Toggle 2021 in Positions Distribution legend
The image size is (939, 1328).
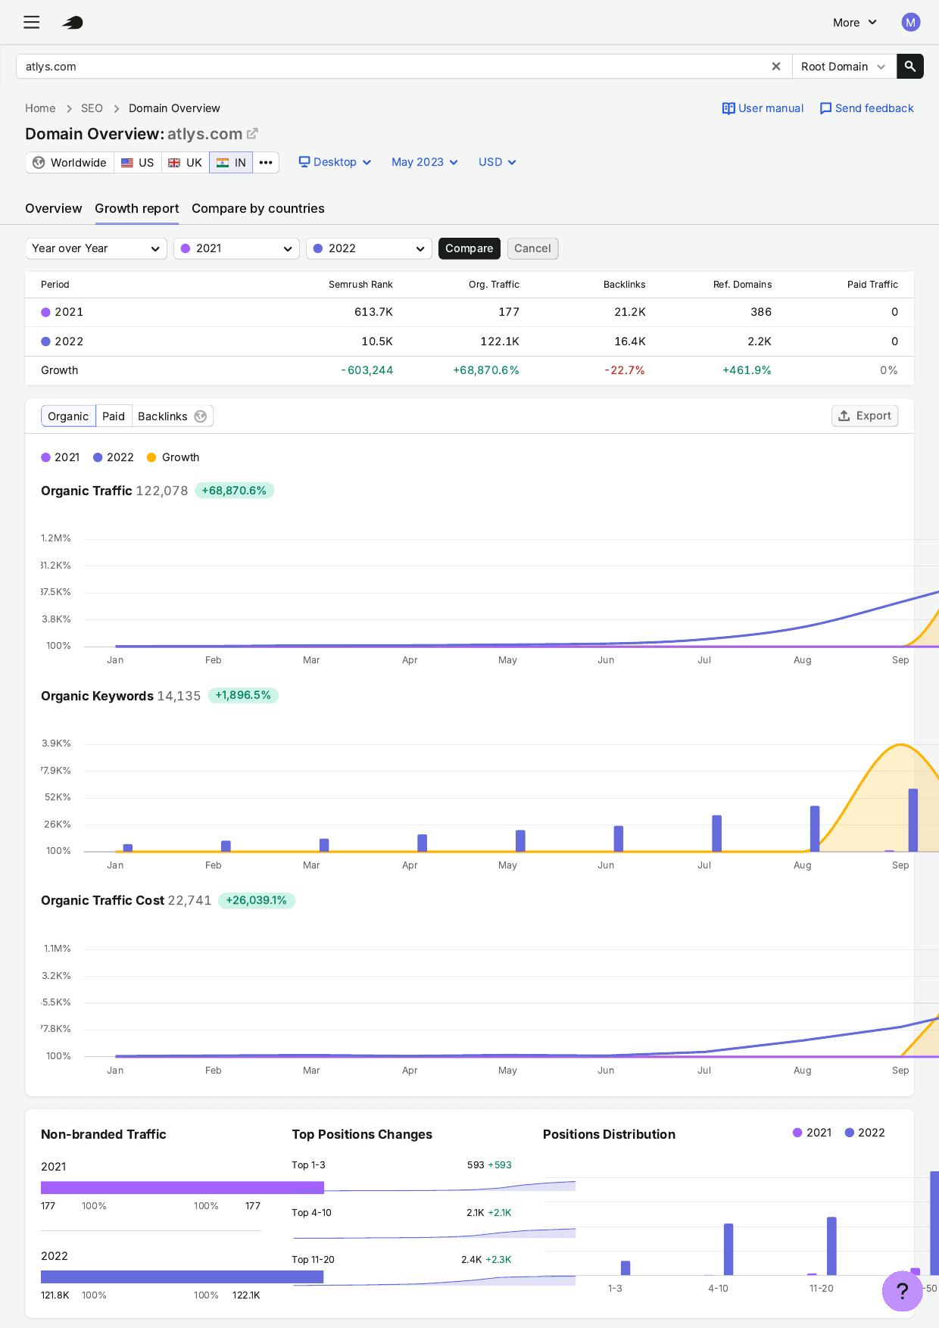pos(812,1133)
